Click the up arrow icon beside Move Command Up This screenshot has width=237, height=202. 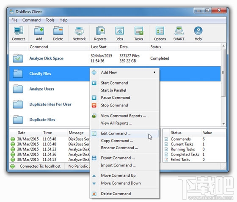94,175
